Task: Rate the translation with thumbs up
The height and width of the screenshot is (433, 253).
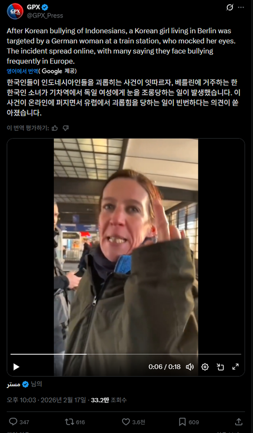Action: pos(55,128)
